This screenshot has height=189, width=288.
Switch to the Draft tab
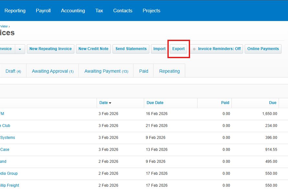coord(13,71)
